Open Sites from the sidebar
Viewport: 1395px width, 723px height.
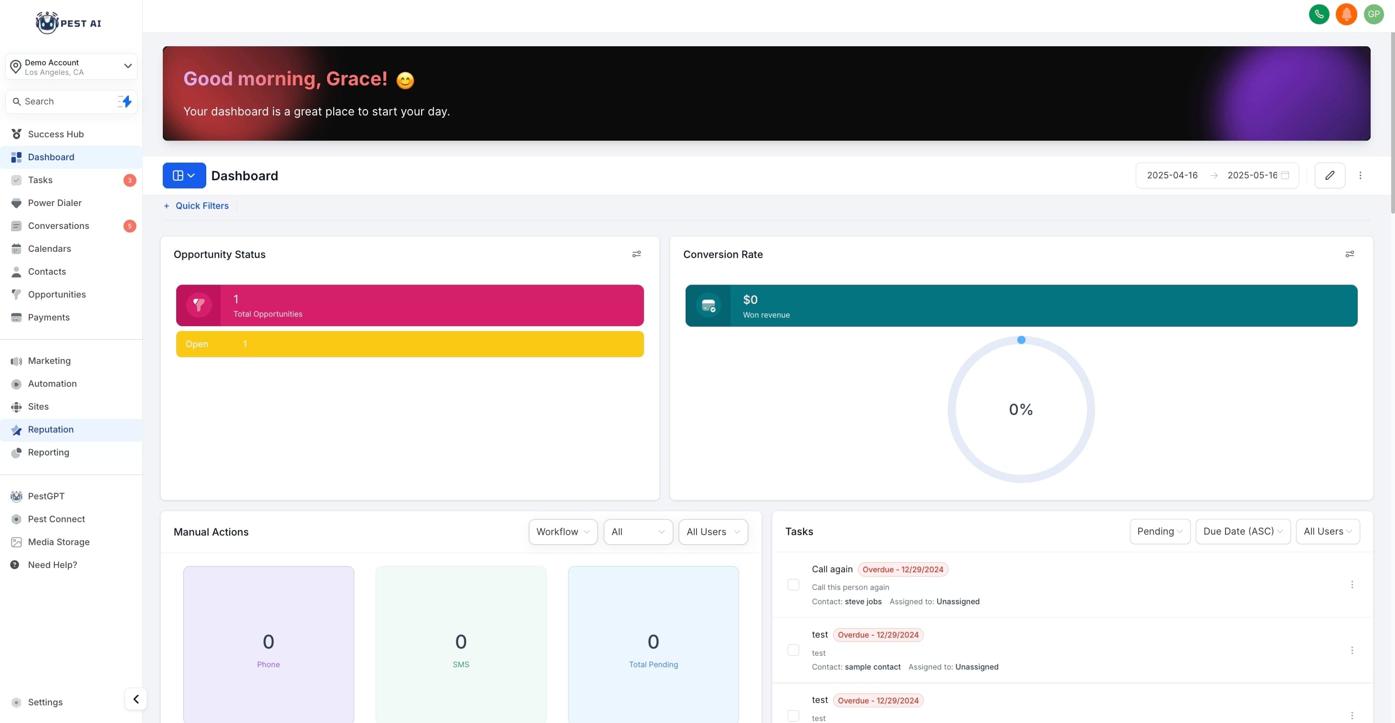pos(71,406)
